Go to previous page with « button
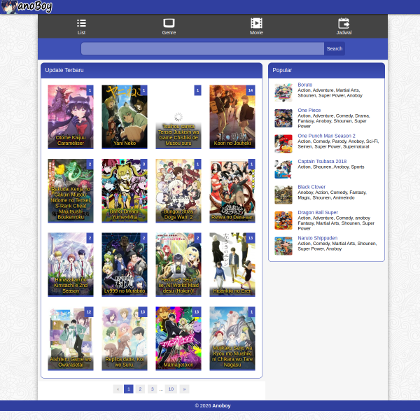This screenshot has width=420, height=420. (x=118, y=389)
